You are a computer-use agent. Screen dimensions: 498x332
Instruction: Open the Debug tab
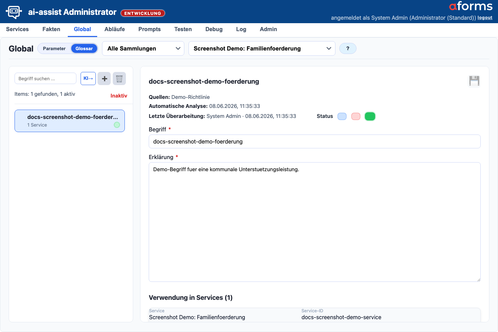pos(214,29)
